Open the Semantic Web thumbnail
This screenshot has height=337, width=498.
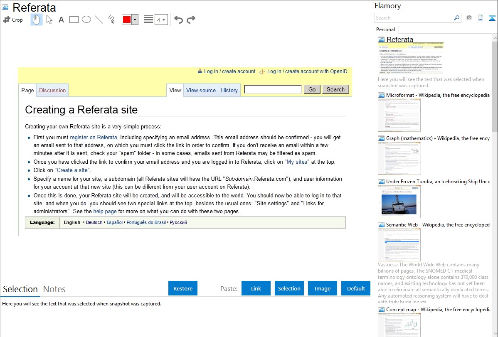399,245
